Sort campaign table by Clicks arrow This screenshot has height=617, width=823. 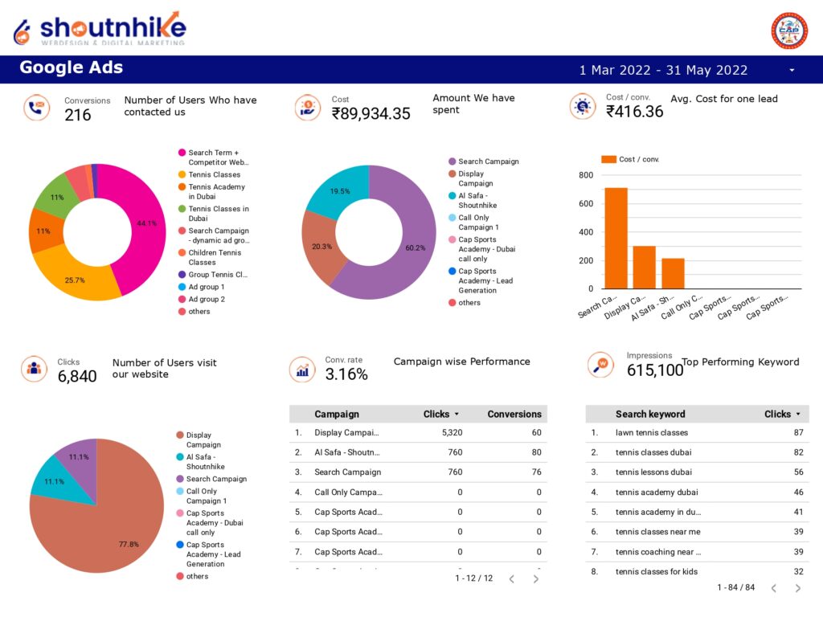click(x=457, y=414)
